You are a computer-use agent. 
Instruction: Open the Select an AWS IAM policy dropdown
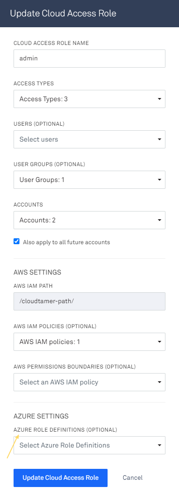89,382
